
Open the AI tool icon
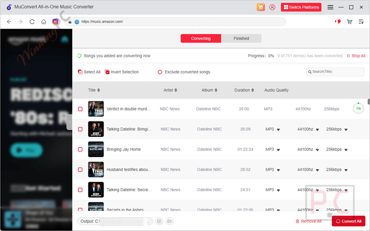point(55,22)
